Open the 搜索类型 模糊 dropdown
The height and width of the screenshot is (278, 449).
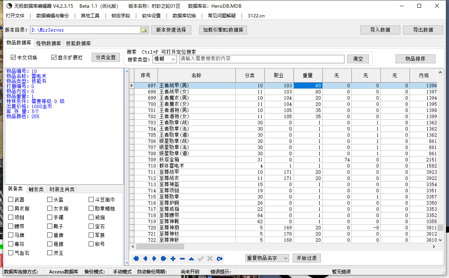point(165,59)
